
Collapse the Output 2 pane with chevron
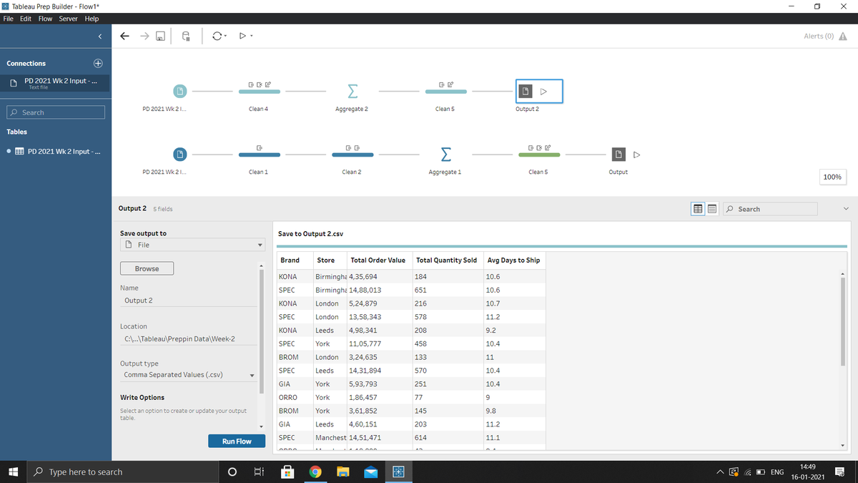(846, 209)
